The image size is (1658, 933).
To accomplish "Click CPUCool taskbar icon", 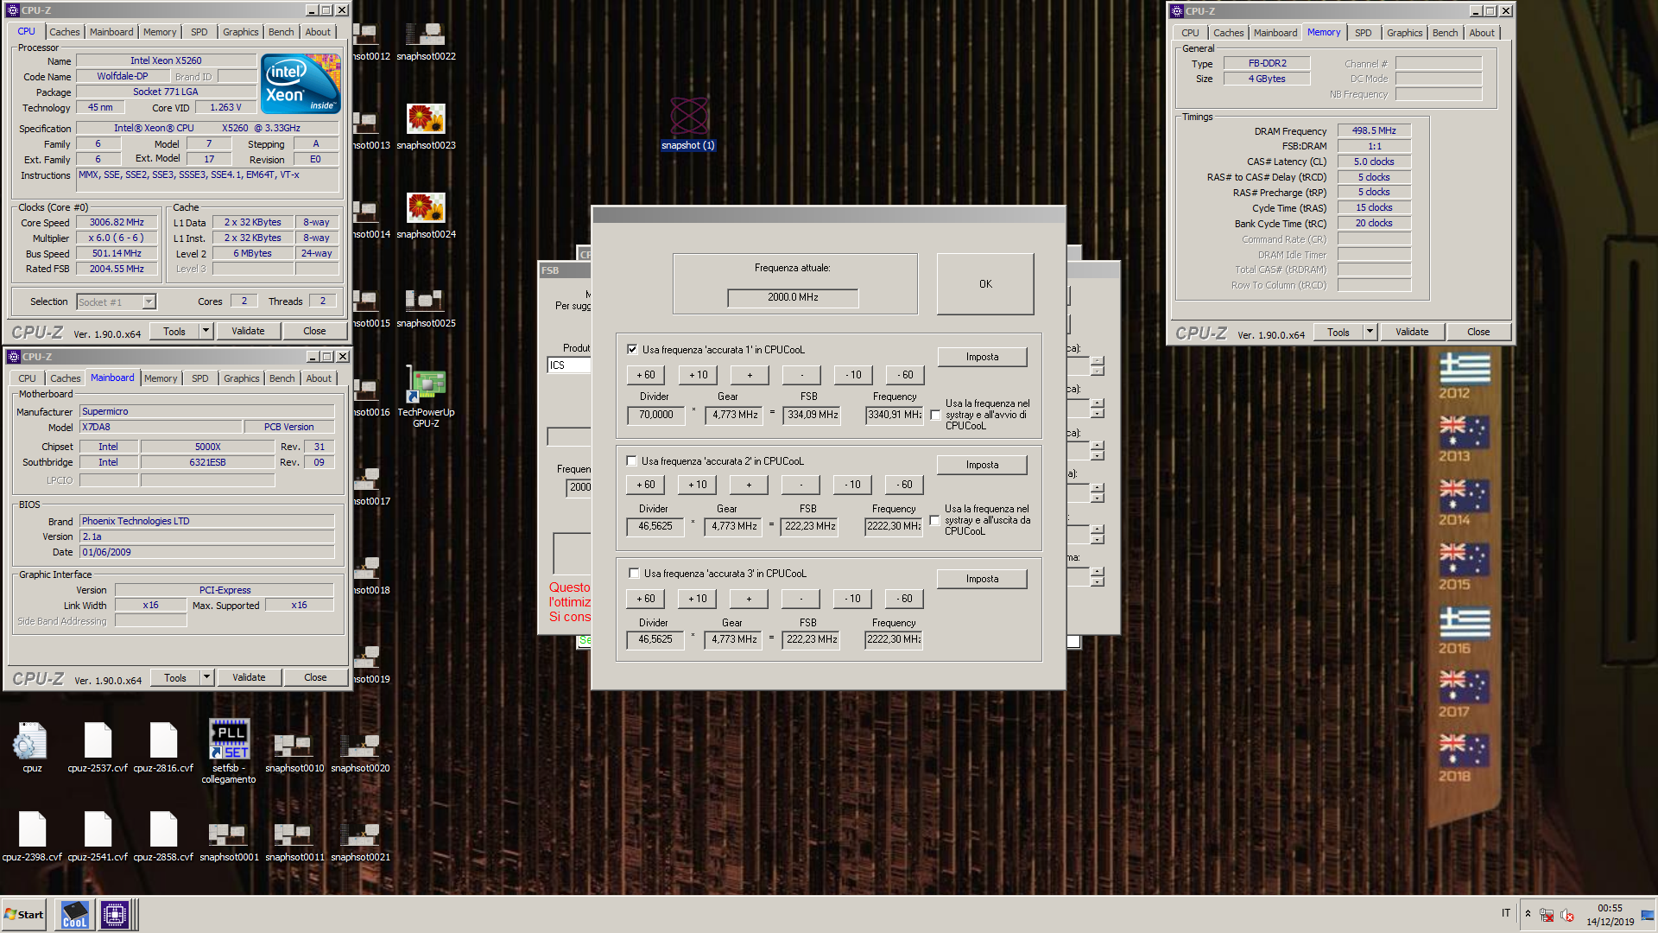I will tap(74, 914).
